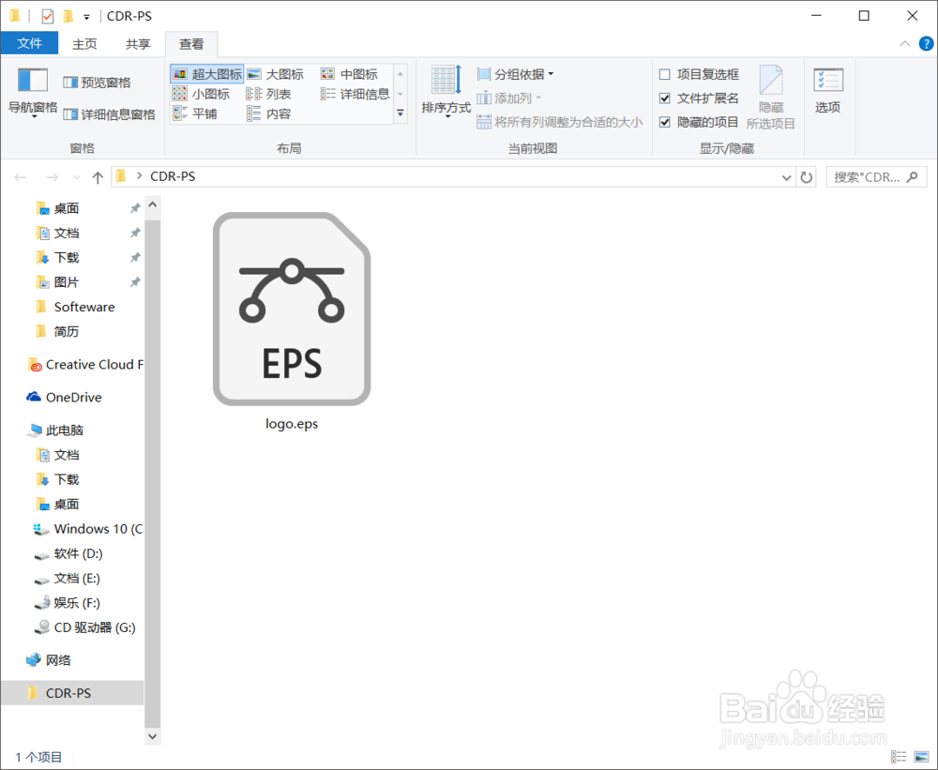Image resolution: width=938 pixels, height=770 pixels.
Task: Click 隐藏所选项目 in the ribbon
Action: click(x=771, y=98)
